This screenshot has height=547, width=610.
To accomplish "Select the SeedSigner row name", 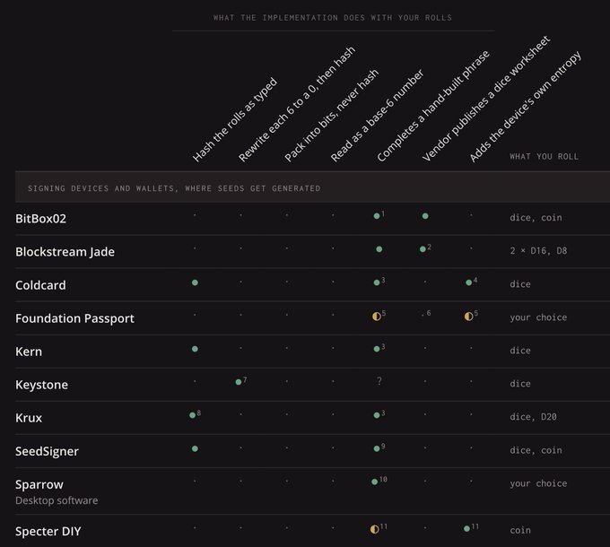I will (47, 451).
